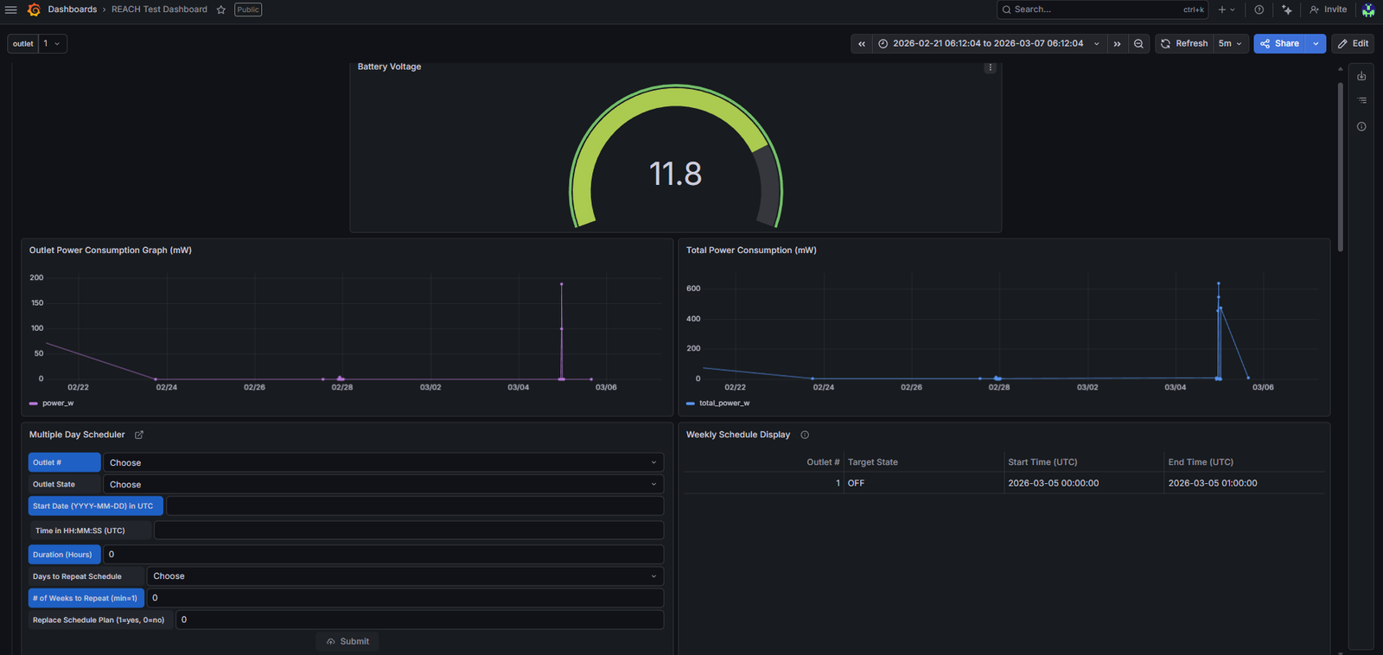Viewport: 1383px width, 655px height.
Task: Open the outline icon in right sidebar
Action: 1361,100
